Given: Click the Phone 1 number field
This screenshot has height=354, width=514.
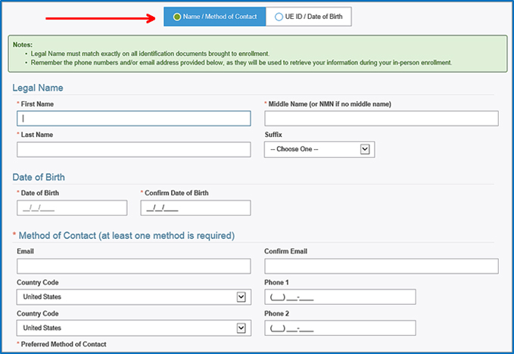Looking at the screenshot, I should click(340, 297).
